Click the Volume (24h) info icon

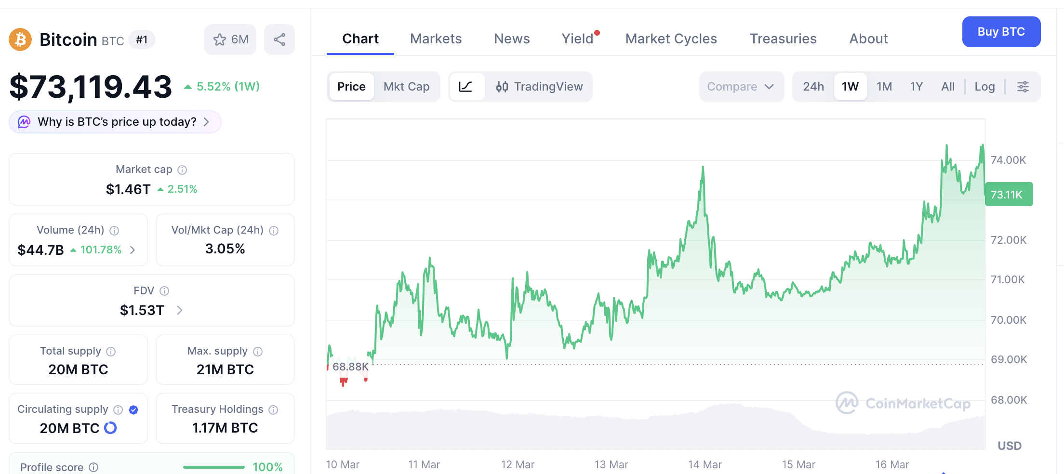[114, 231]
